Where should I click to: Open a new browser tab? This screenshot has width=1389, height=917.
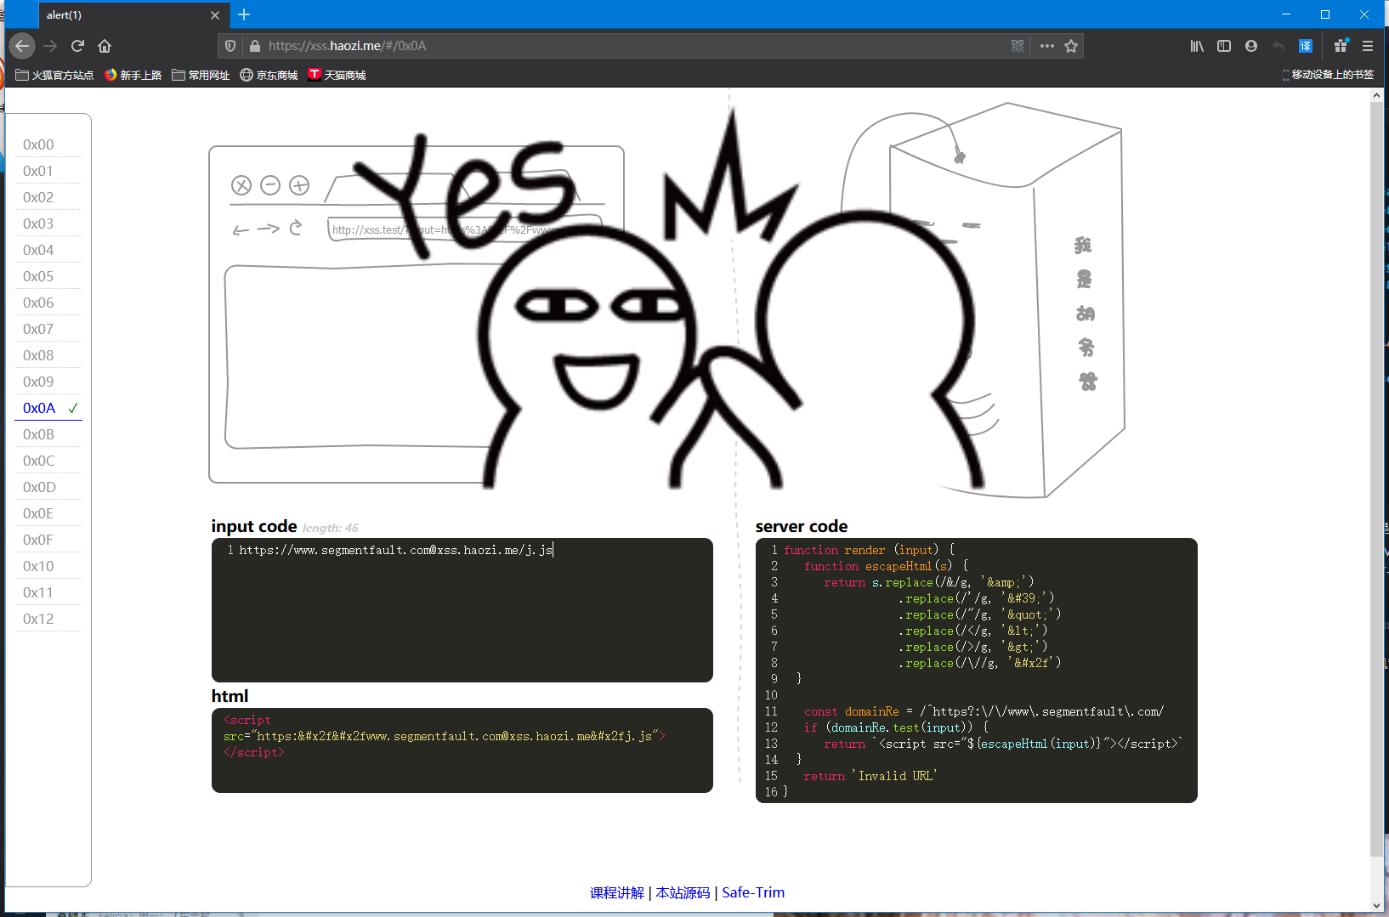(244, 14)
